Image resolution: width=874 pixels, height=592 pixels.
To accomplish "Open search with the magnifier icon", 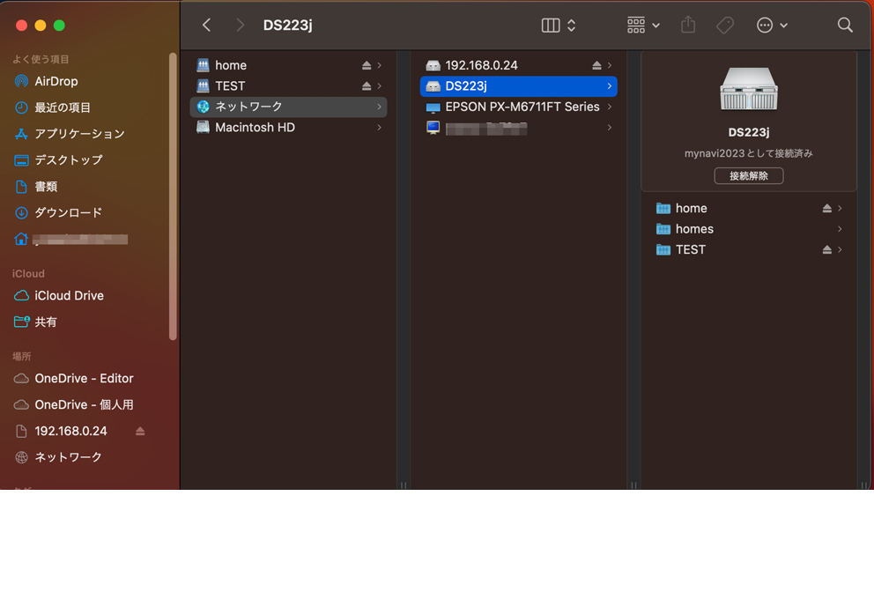I will pyautogui.click(x=845, y=25).
